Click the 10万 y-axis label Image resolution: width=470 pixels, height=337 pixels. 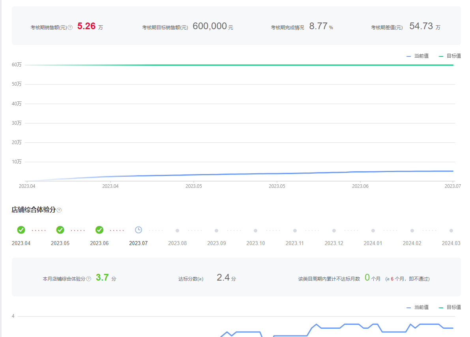[17, 162]
